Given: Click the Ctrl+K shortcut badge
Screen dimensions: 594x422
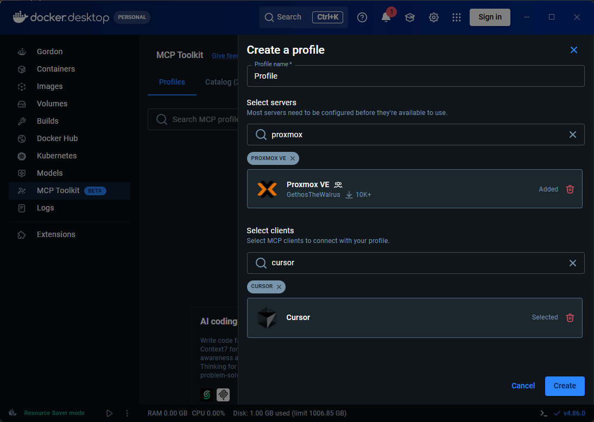Looking at the screenshot, I should tap(328, 17).
